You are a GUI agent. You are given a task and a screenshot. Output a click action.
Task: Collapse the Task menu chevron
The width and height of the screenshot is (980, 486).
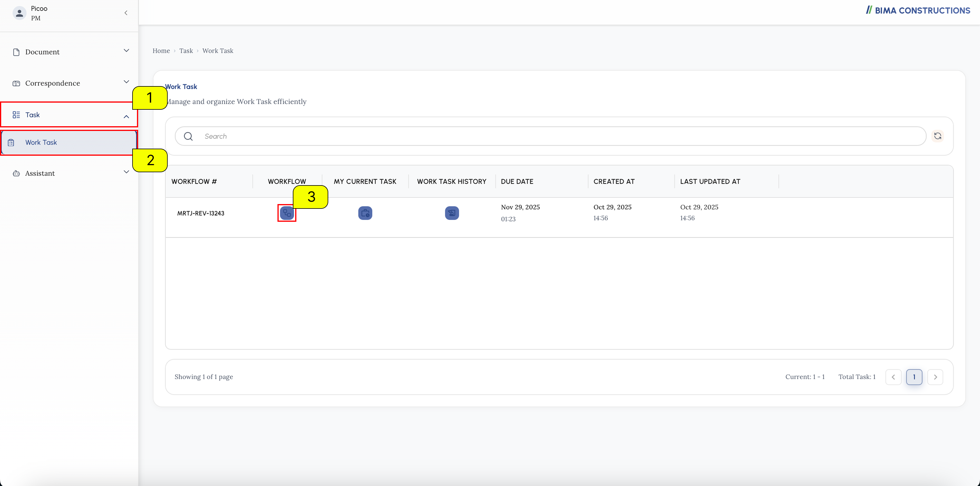tap(126, 117)
